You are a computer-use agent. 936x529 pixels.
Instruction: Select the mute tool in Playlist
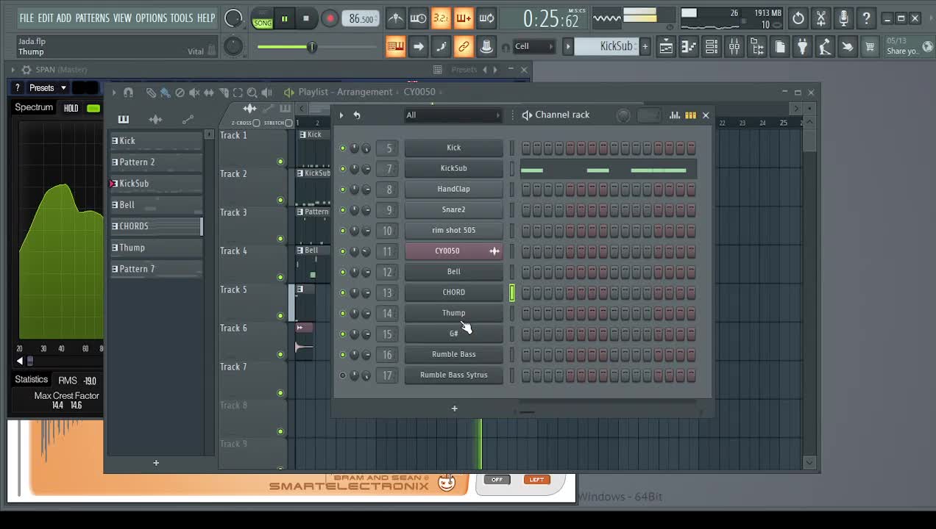coord(194,93)
